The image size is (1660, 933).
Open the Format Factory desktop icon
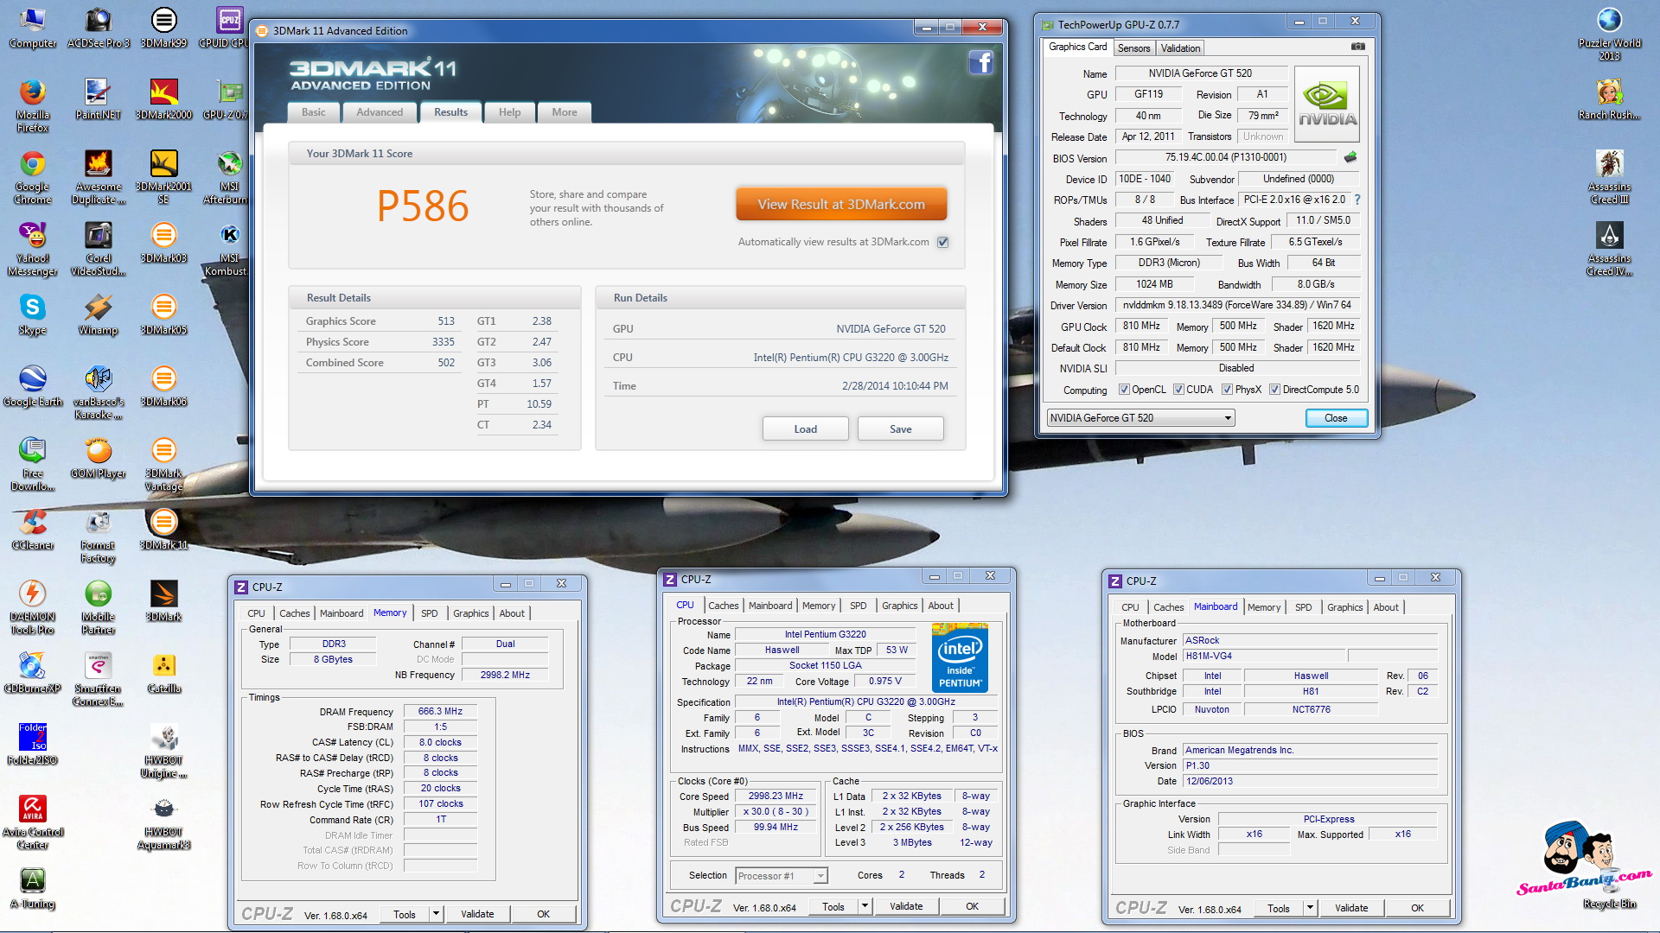coord(98,536)
